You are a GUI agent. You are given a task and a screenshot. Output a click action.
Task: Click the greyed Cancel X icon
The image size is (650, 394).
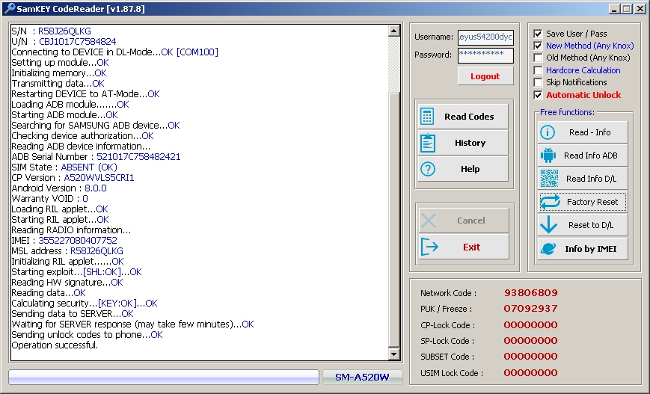tap(428, 221)
